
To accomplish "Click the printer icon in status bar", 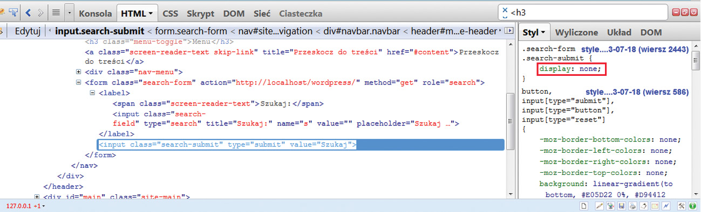I will 632,206.
